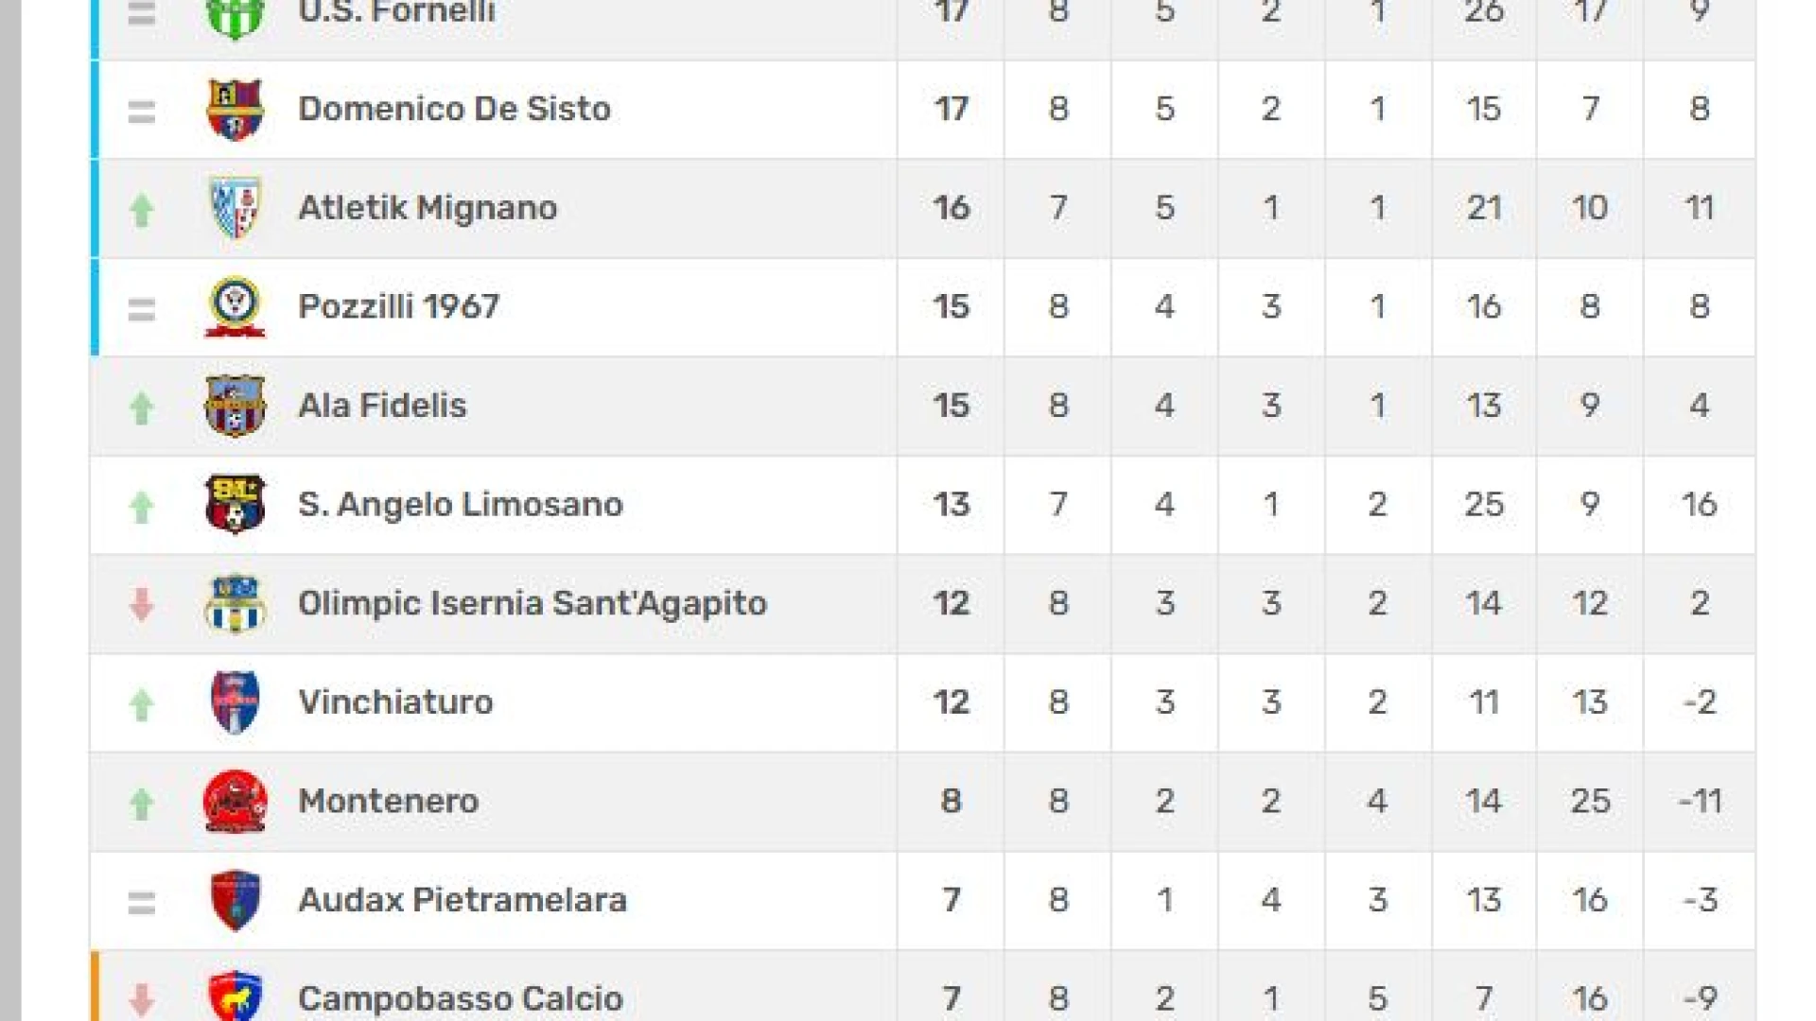Open the Olimpic Isernia Sant'Agapito logo
1816x1021 pixels.
point(235,604)
